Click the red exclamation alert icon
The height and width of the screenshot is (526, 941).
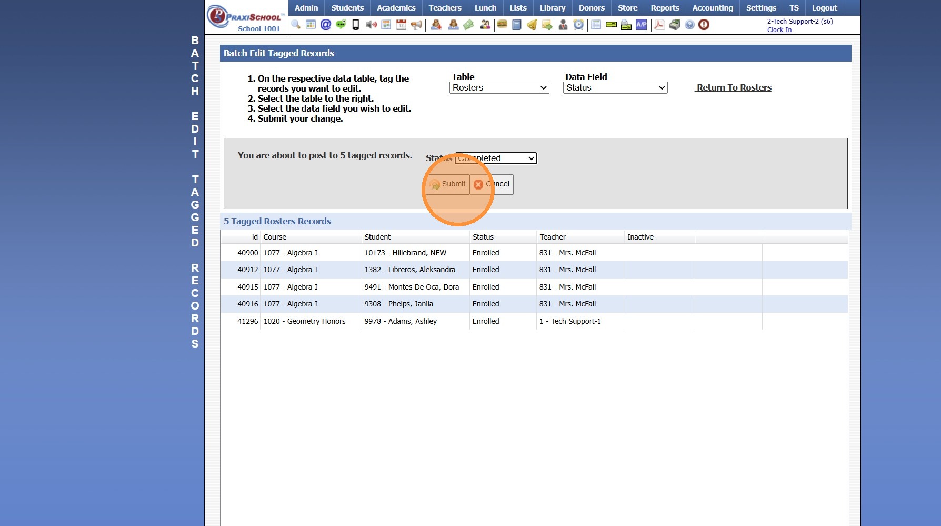pyautogui.click(x=704, y=25)
